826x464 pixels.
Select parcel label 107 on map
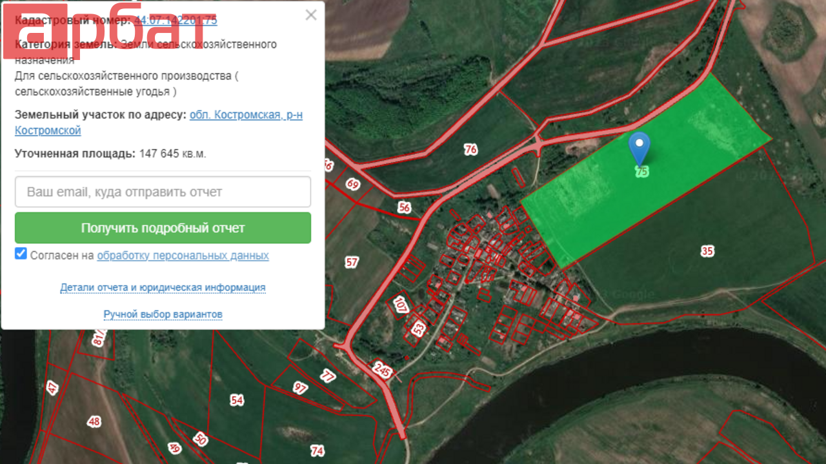(401, 305)
